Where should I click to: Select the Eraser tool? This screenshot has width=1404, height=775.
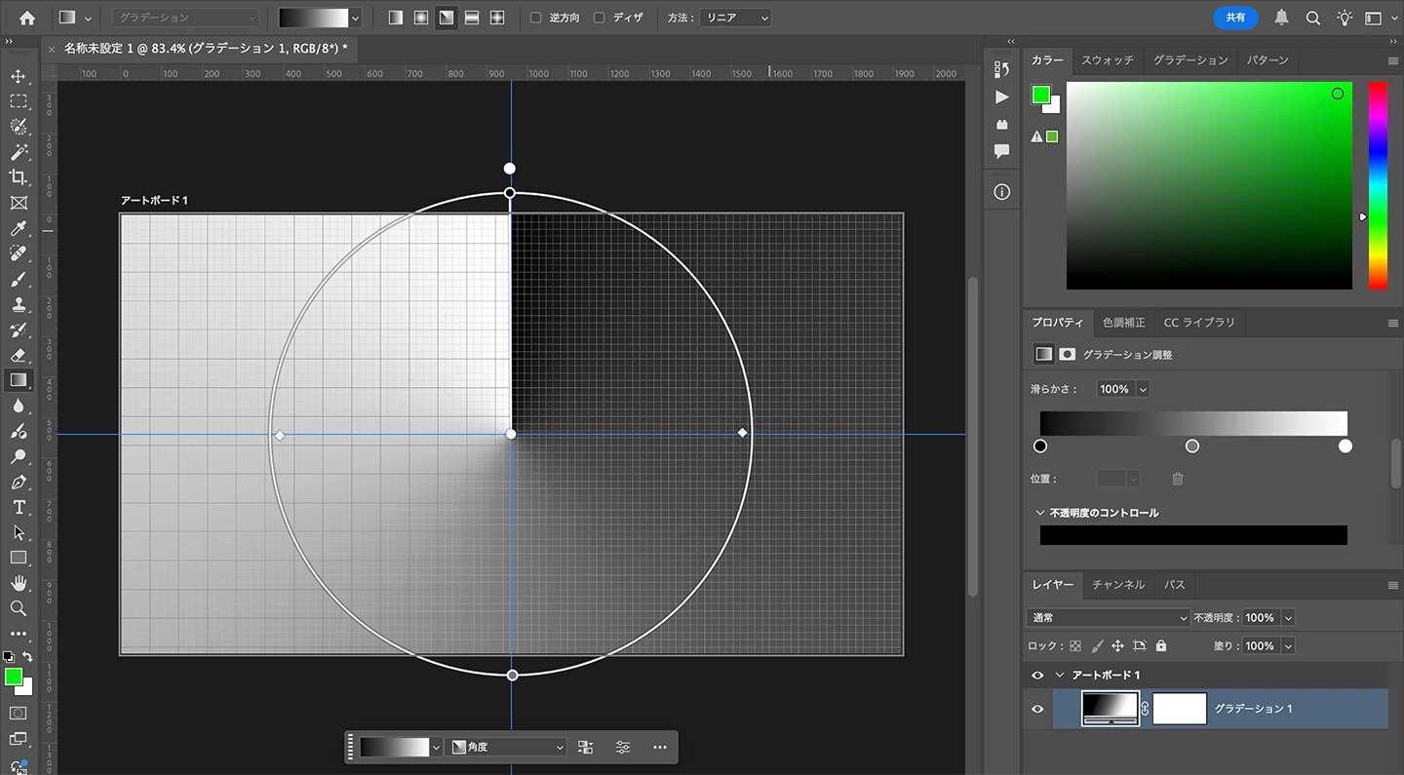pos(19,355)
